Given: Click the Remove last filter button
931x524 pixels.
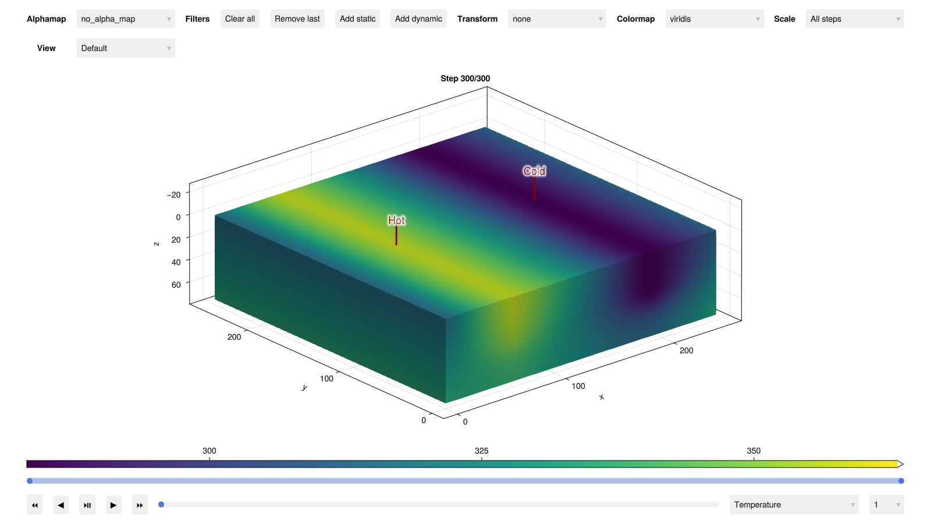Looking at the screenshot, I should pyautogui.click(x=297, y=19).
